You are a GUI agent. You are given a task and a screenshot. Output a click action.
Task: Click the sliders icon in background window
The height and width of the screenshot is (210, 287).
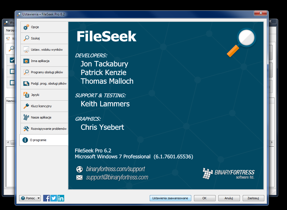[8, 39]
